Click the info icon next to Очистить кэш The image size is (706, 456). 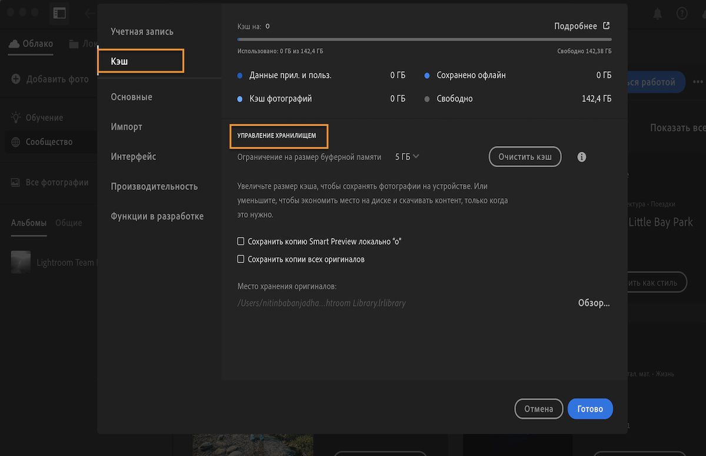[581, 157]
